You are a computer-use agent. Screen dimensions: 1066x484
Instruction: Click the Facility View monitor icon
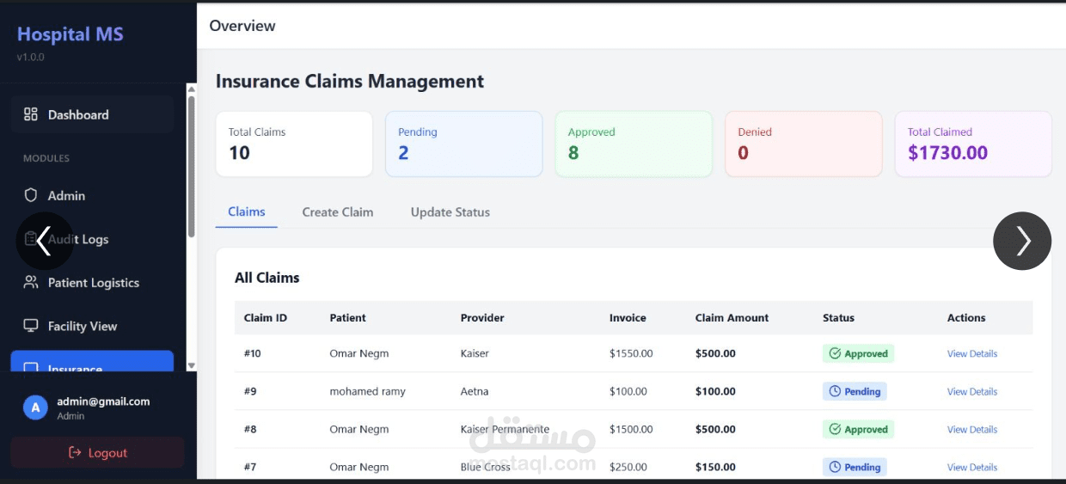[x=31, y=326]
